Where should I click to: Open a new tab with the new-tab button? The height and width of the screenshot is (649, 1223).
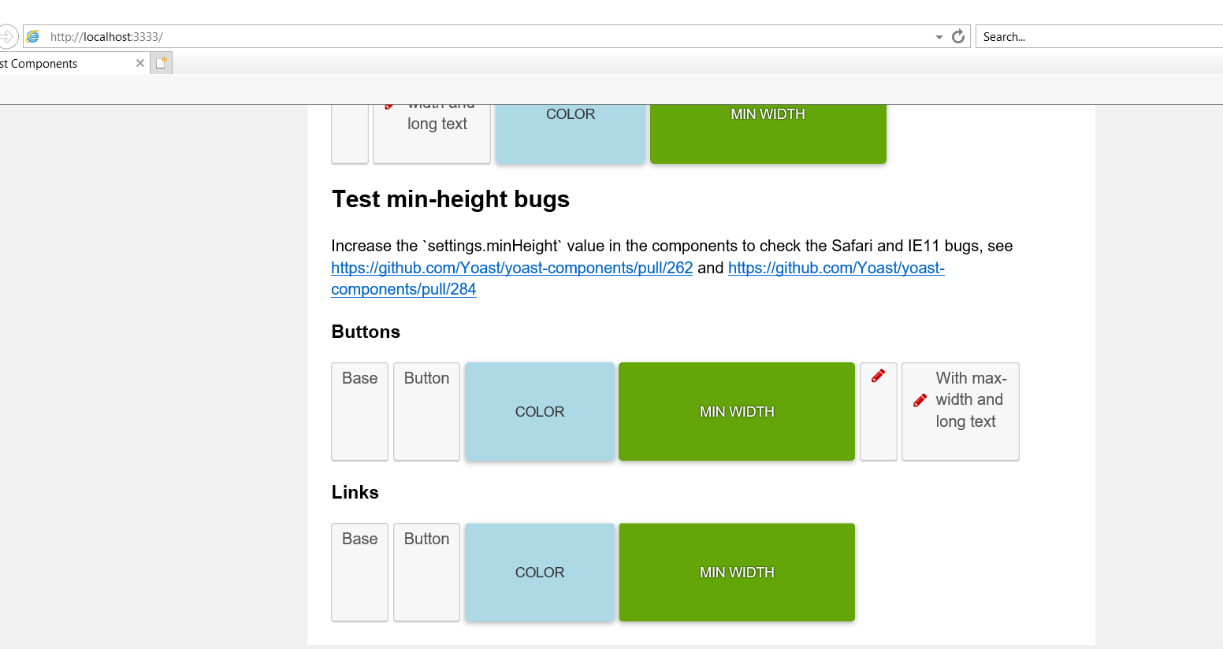click(x=161, y=63)
